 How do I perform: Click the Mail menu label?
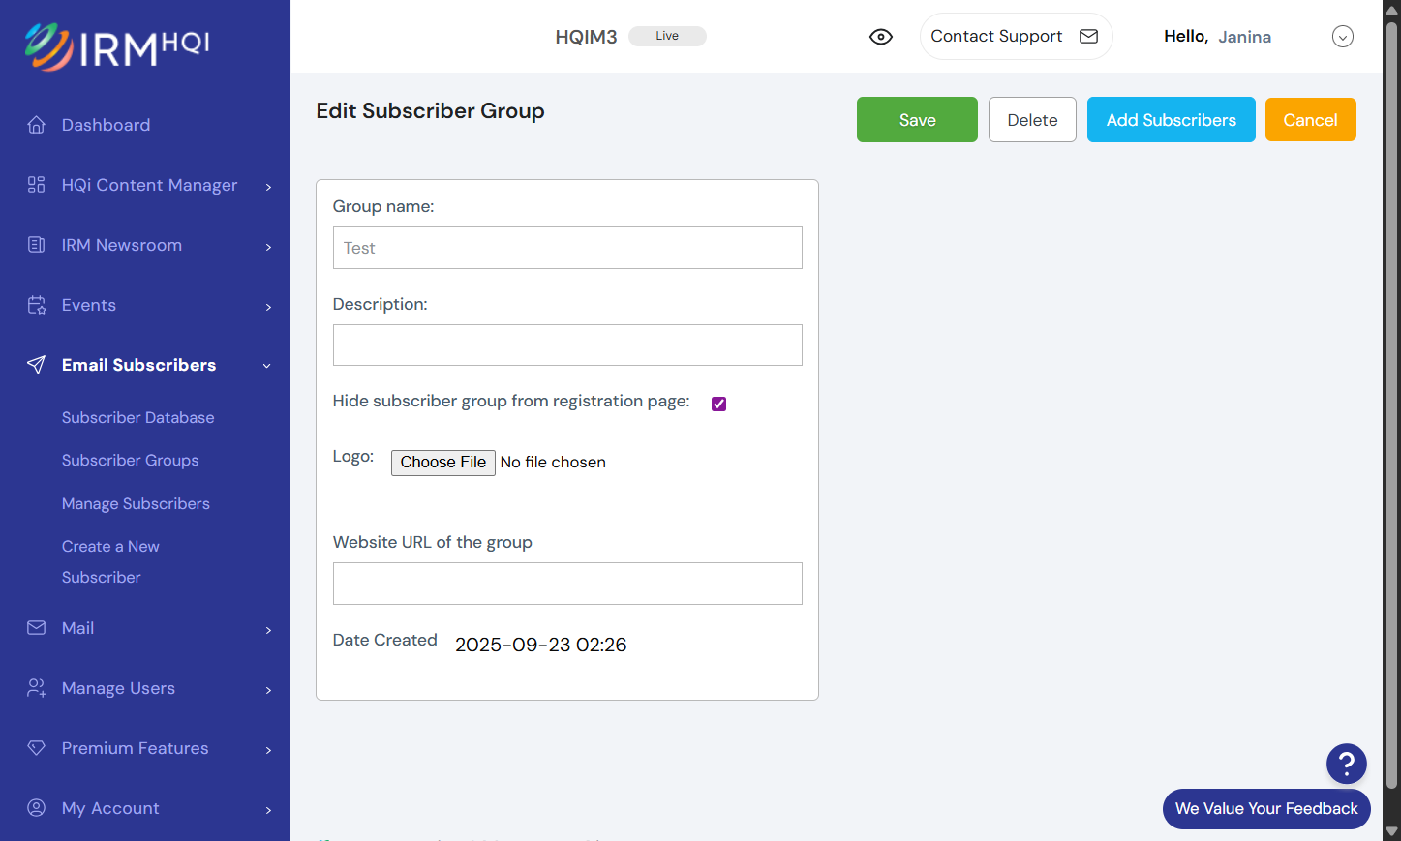click(77, 628)
